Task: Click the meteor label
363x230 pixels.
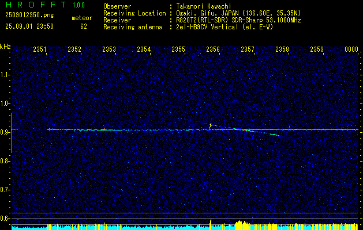Action: click(82, 18)
